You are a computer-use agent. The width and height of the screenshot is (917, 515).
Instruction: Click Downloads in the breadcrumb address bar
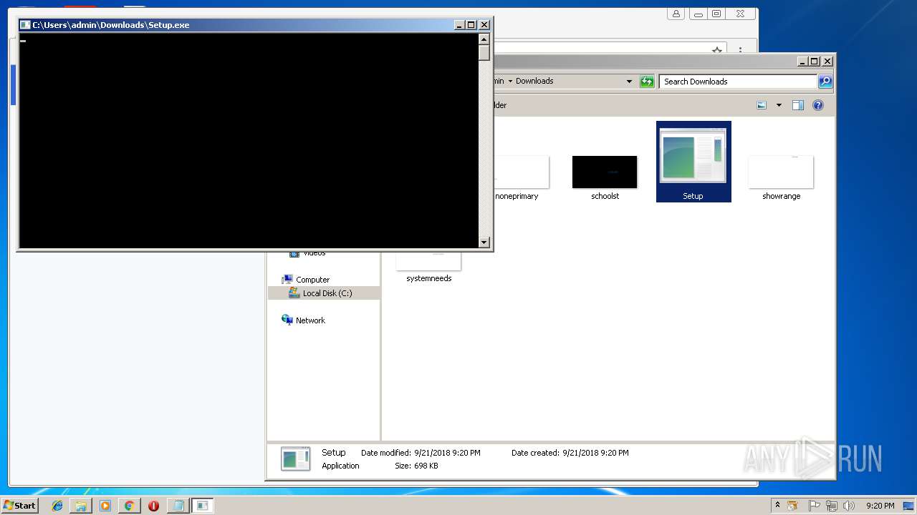tap(534, 82)
